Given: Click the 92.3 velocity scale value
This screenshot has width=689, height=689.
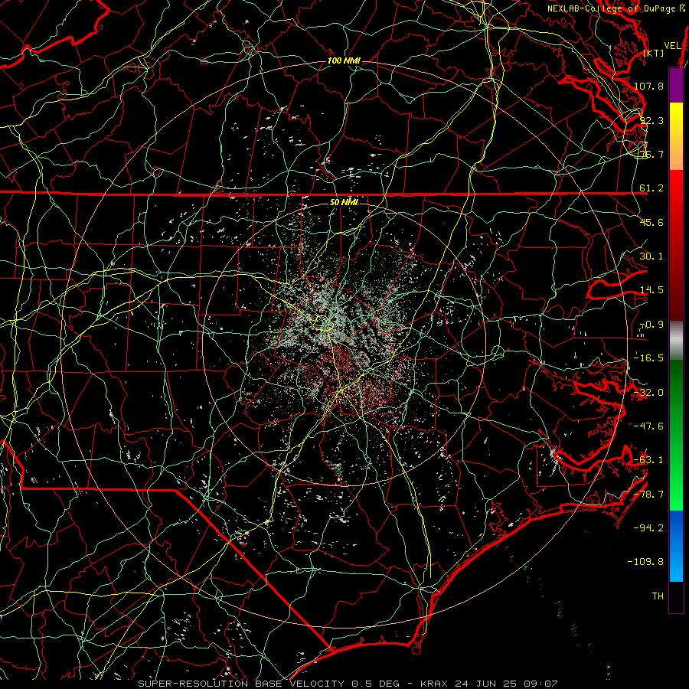Looking at the screenshot, I should click(x=651, y=120).
